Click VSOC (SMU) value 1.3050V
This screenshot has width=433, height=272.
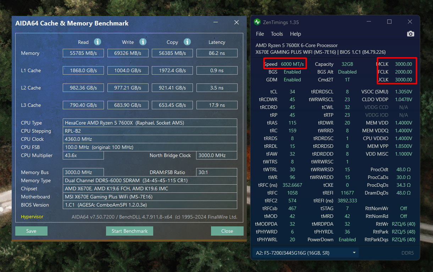(404, 92)
